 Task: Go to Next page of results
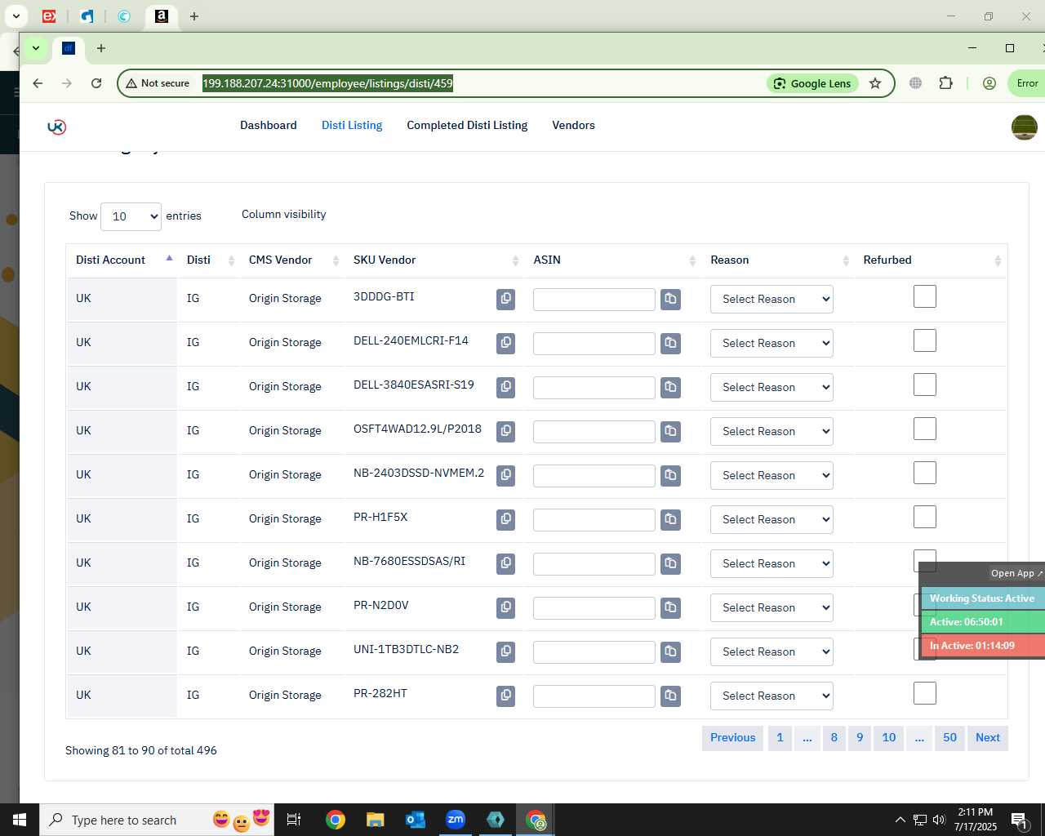988,738
